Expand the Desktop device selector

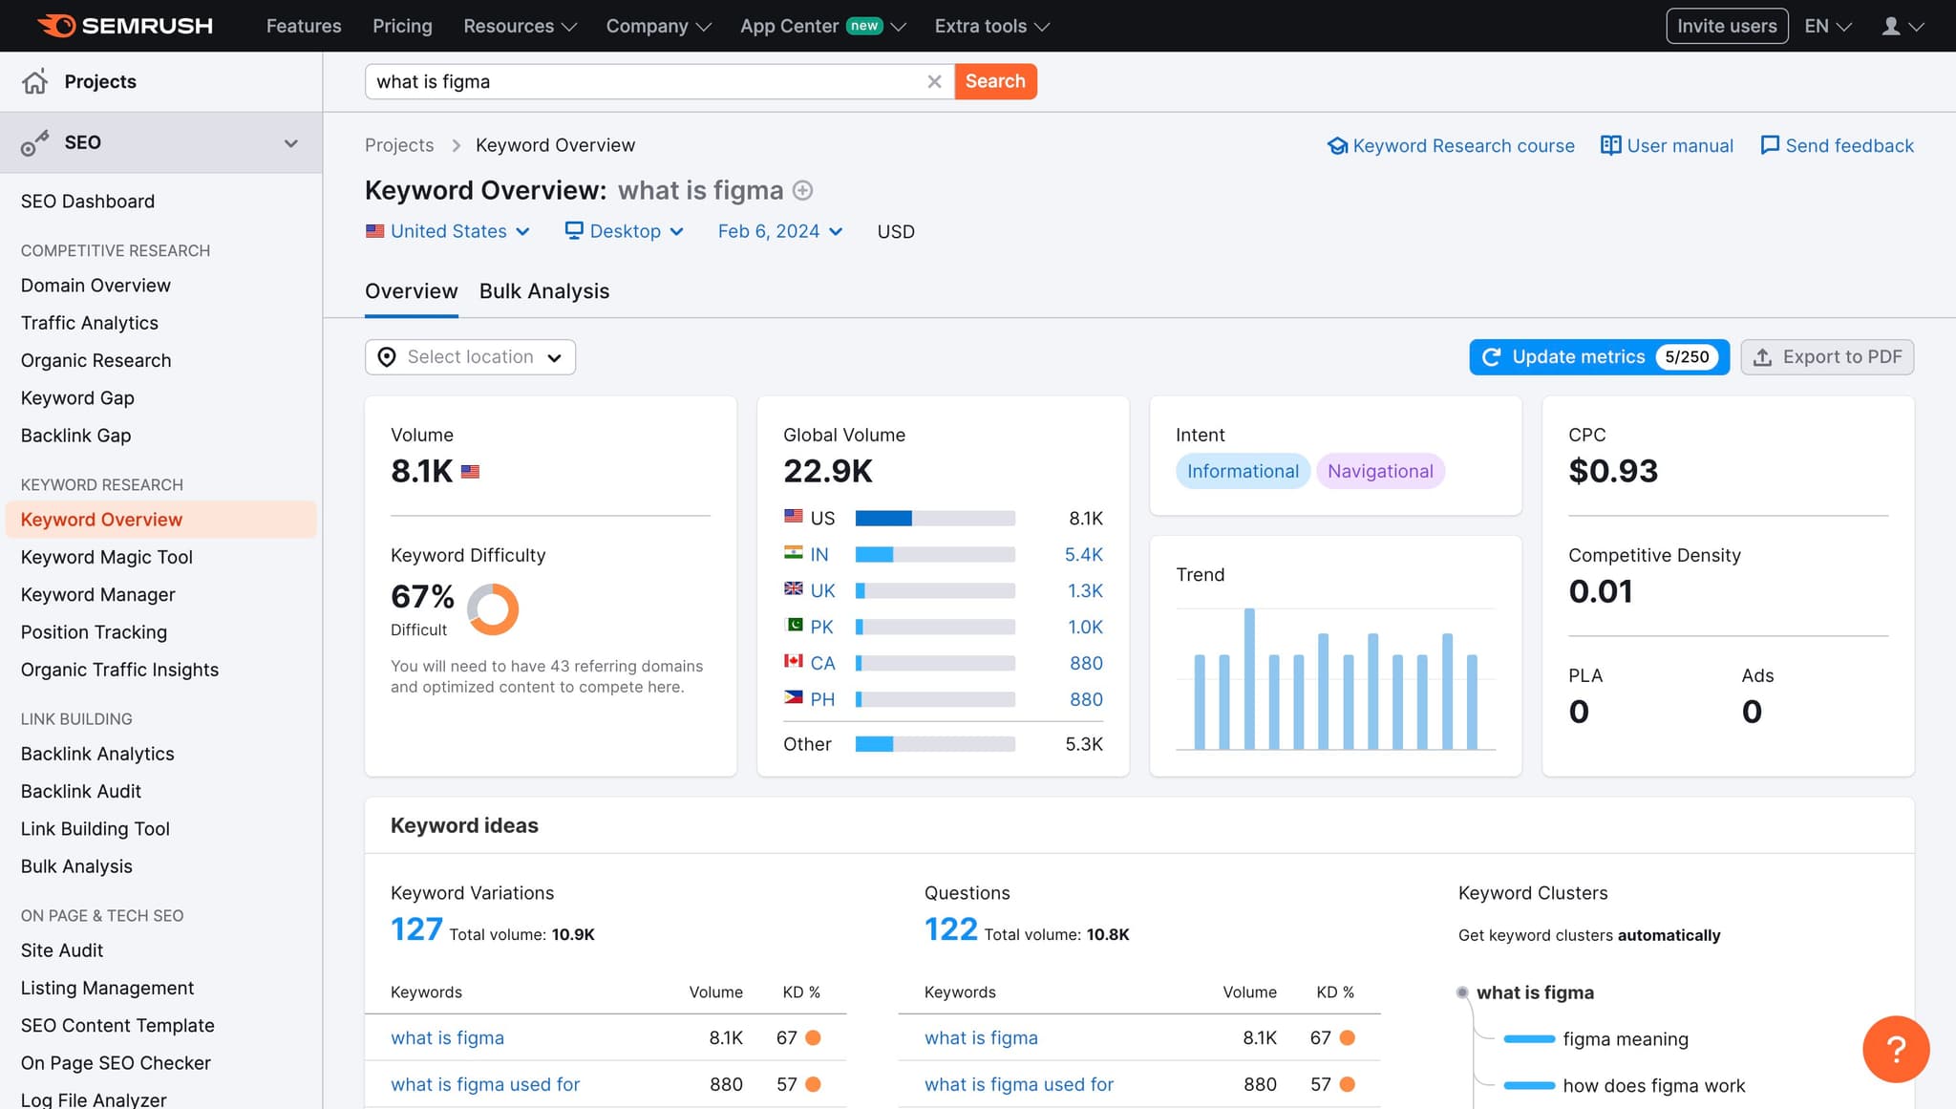click(625, 231)
